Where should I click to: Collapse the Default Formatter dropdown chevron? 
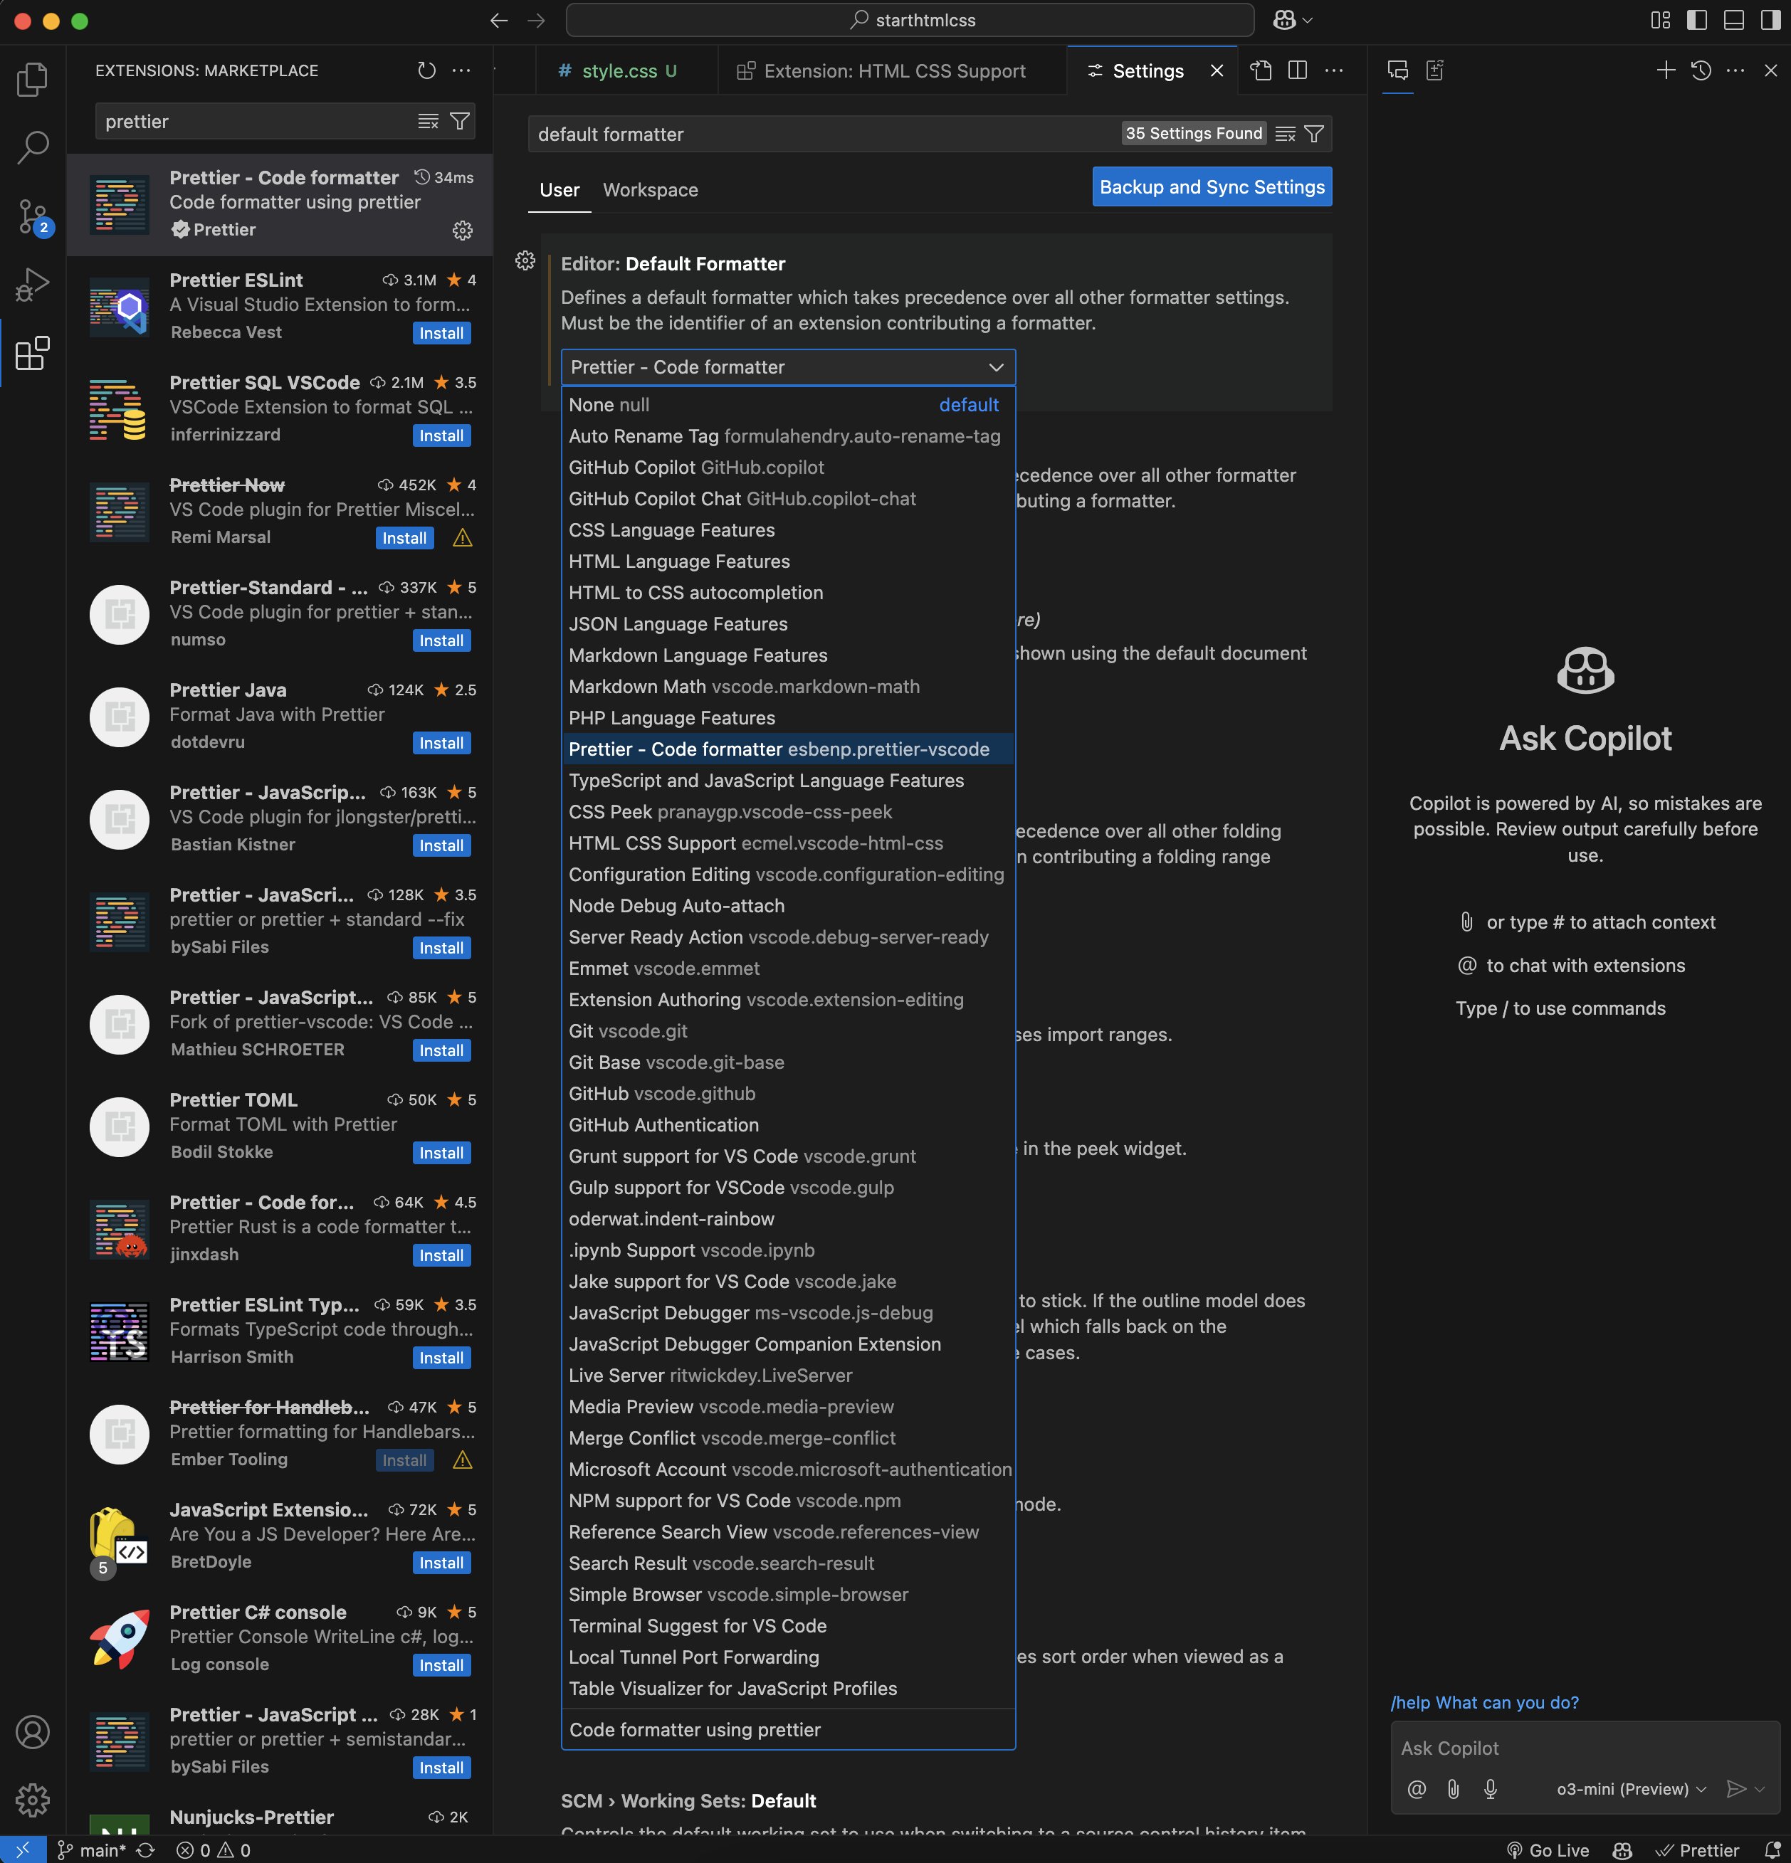(x=995, y=367)
